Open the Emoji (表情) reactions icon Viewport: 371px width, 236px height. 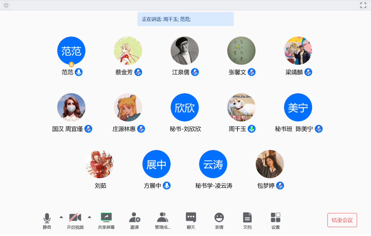(219, 218)
